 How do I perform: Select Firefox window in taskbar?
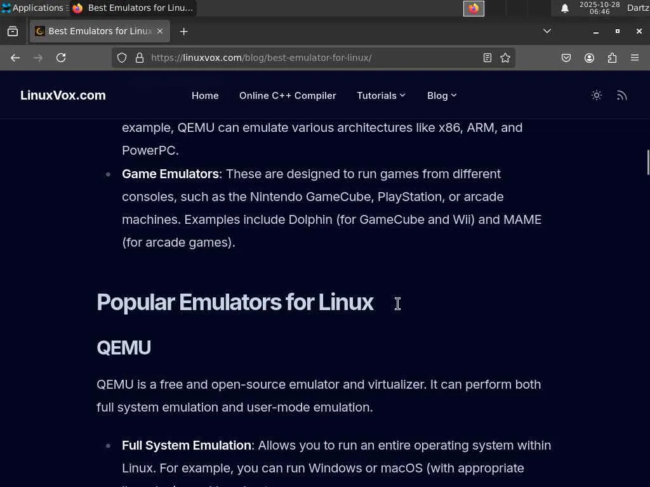click(x=133, y=8)
